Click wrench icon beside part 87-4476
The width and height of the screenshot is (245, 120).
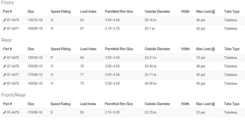click(x=5, y=66)
